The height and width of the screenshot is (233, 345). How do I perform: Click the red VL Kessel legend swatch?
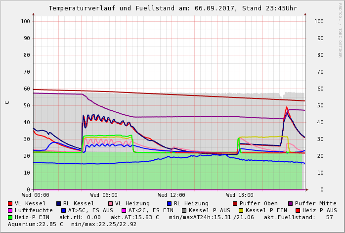10,203
